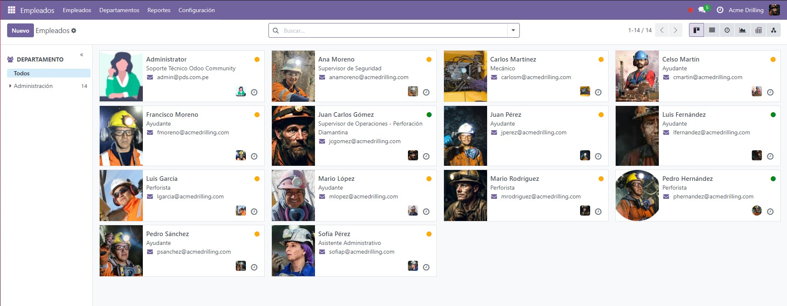The image size is (787, 306).
Task: Click email lfernandez@acmedrilling.com
Action: pyautogui.click(x=712, y=132)
